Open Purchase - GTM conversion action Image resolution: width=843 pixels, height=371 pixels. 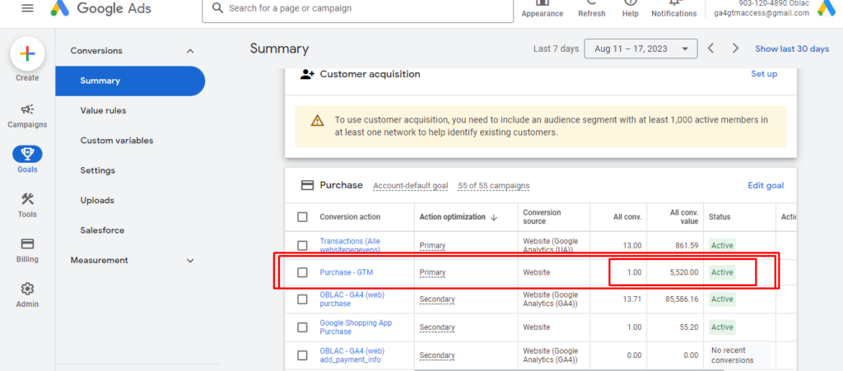point(347,272)
